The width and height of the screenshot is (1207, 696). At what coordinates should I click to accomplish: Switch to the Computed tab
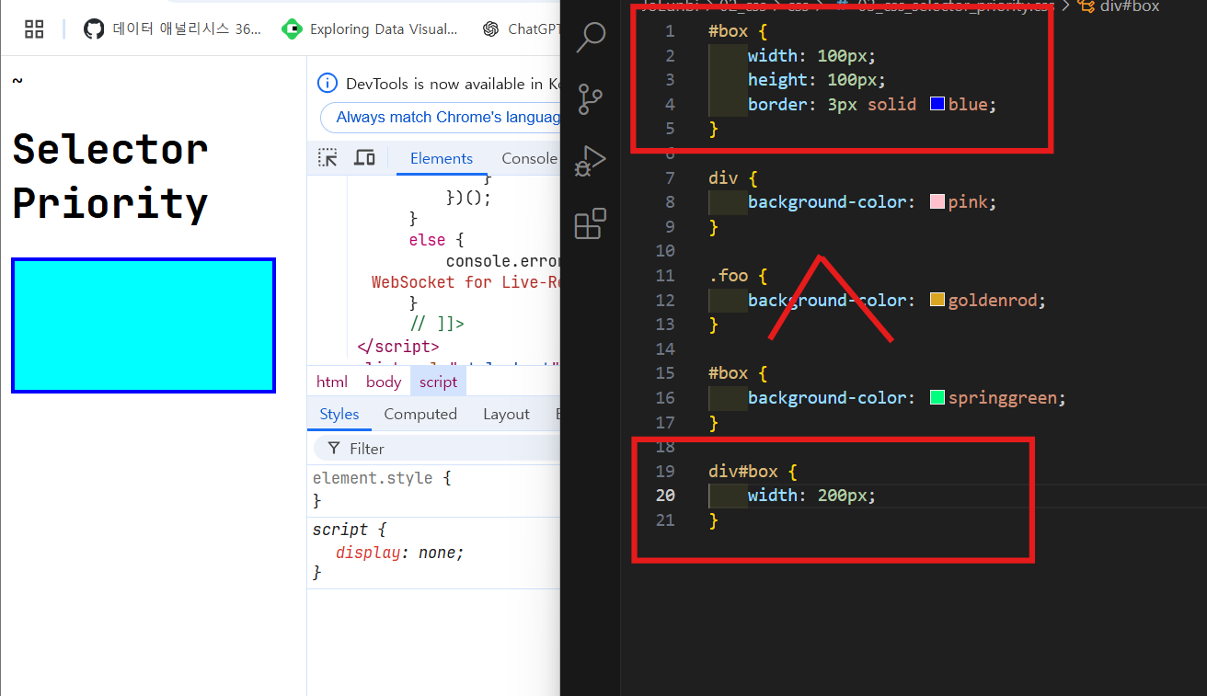420,414
